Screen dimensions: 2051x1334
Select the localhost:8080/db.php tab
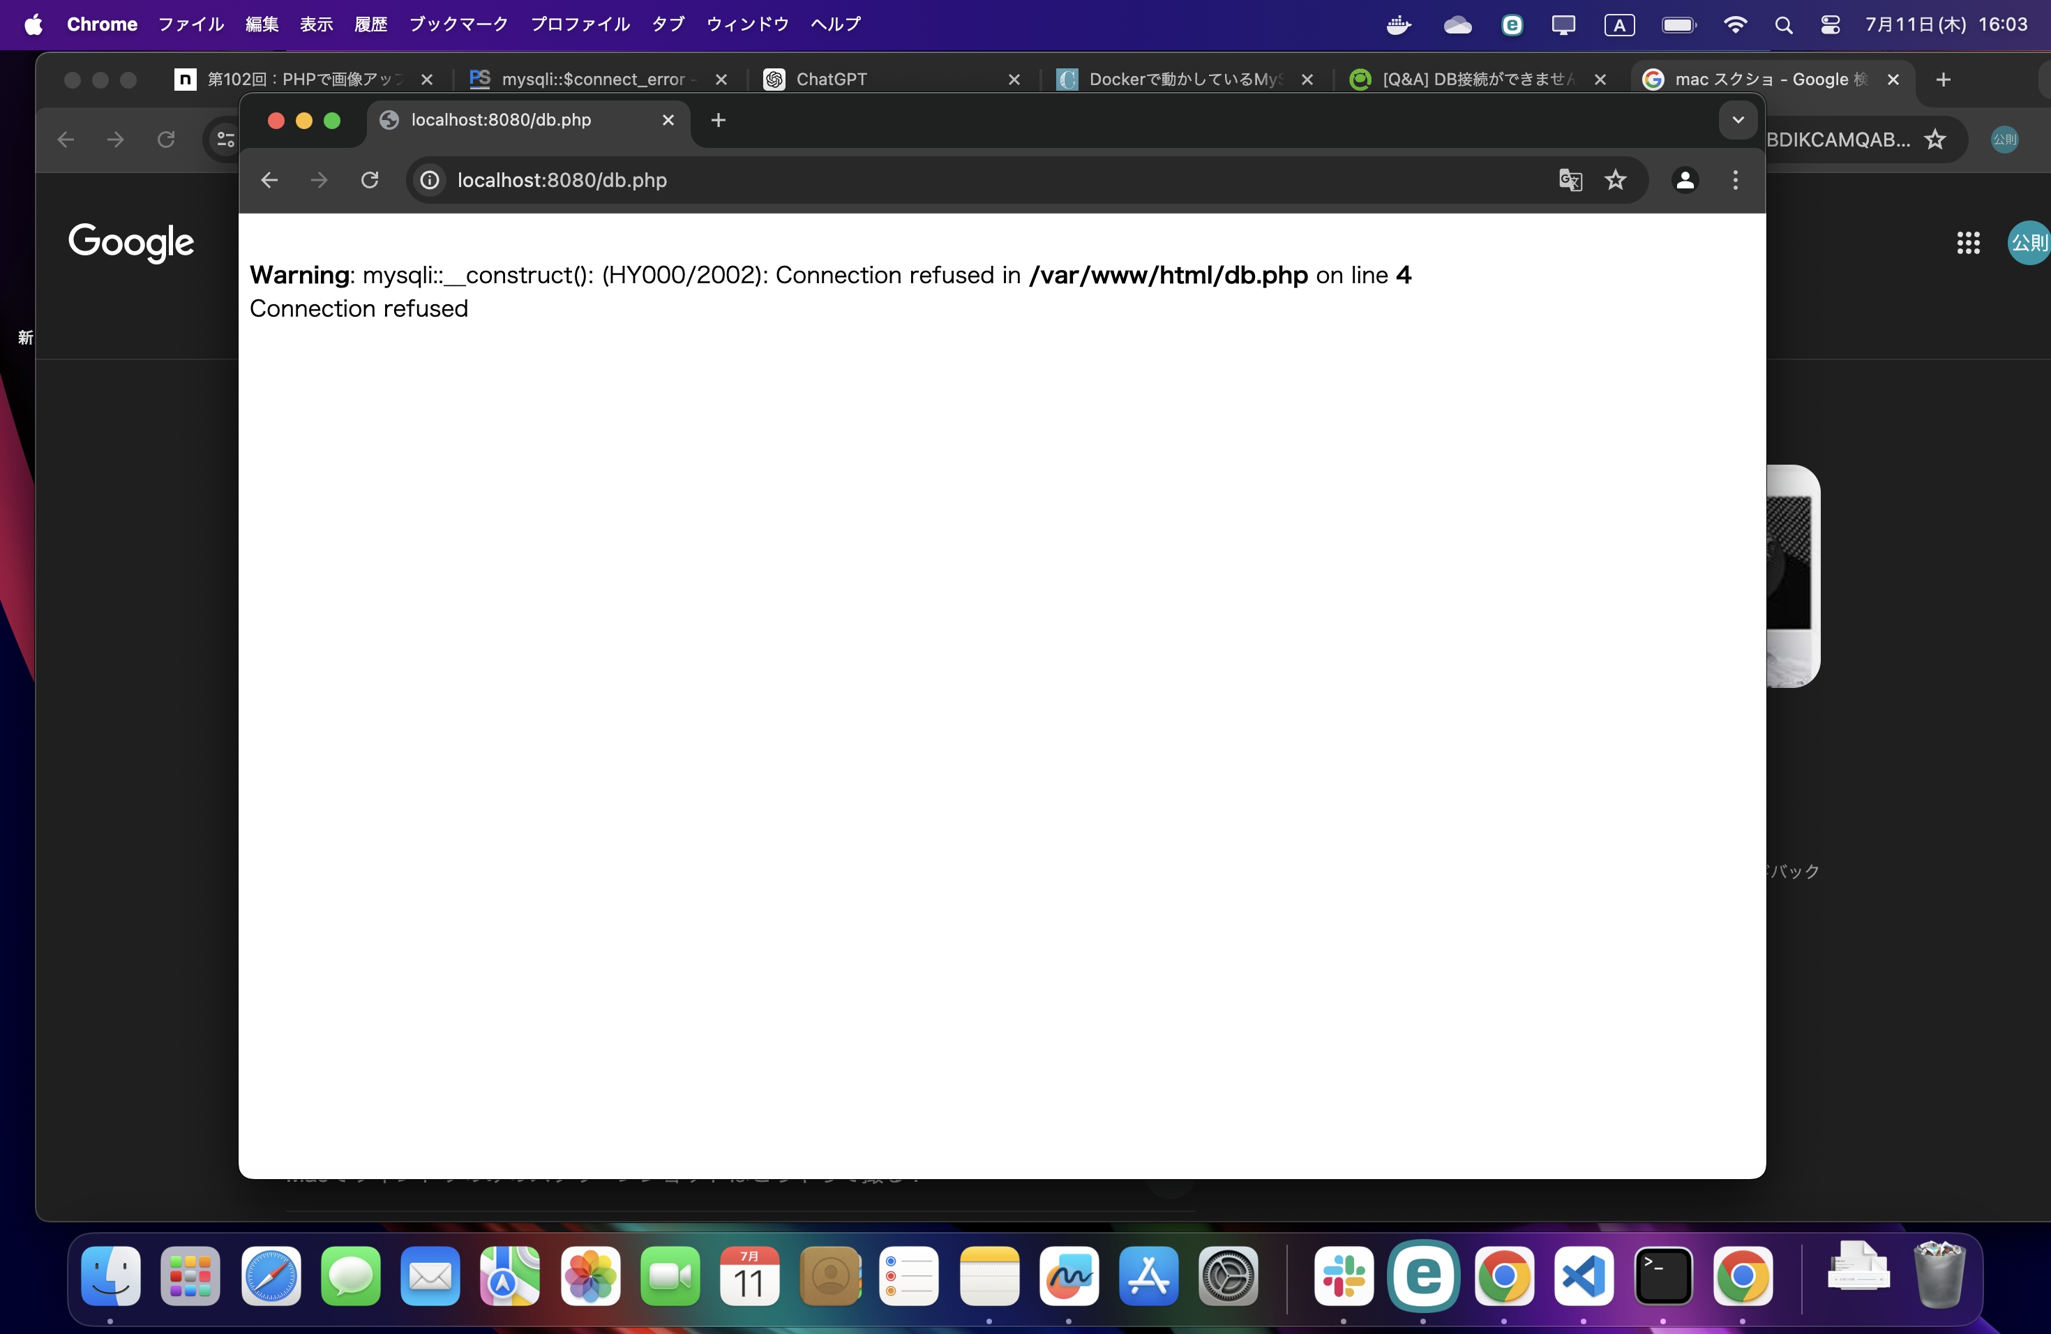[x=529, y=120]
